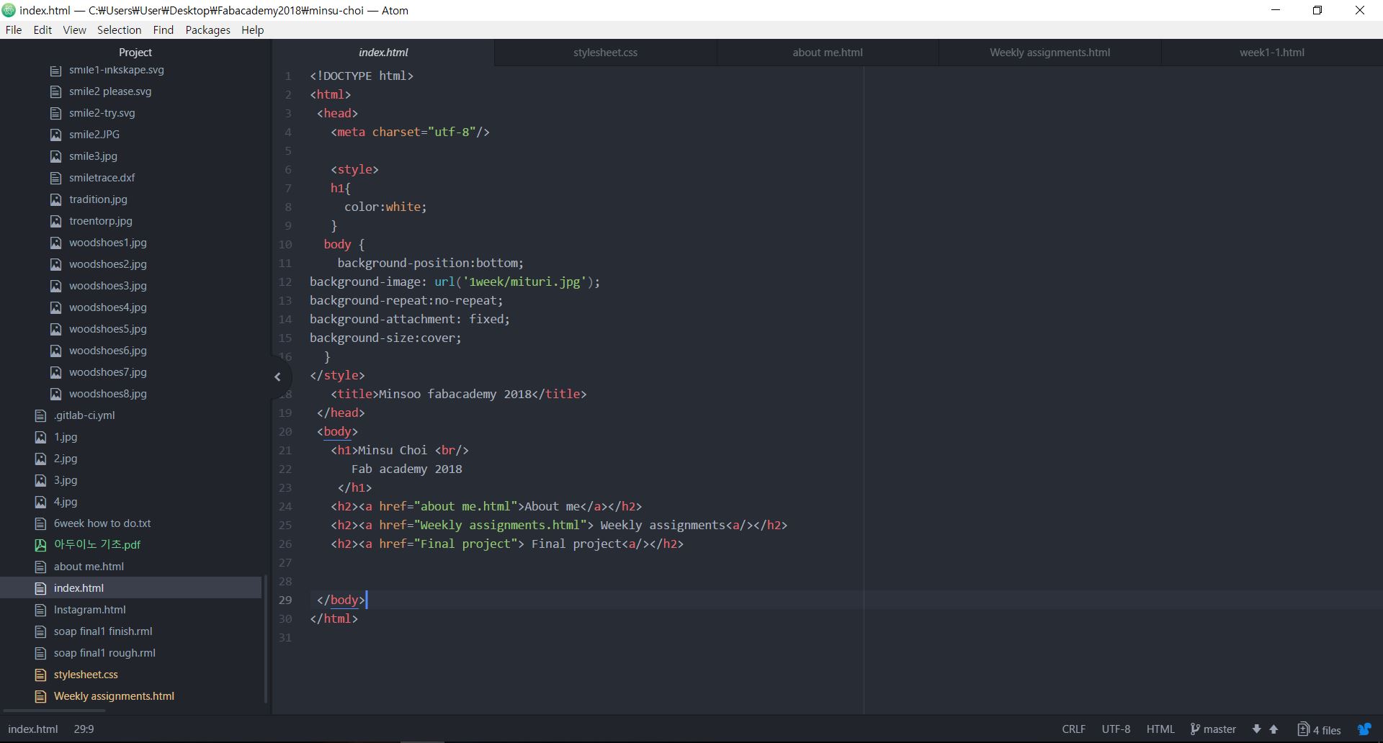Open 3.jpg from the project tree
Image resolution: width=1383 pixels, height=743 pixels.
(x=66, y=480)
